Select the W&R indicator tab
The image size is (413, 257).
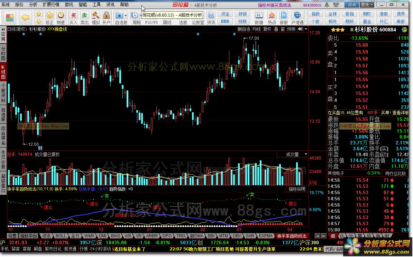coord(89,236)
